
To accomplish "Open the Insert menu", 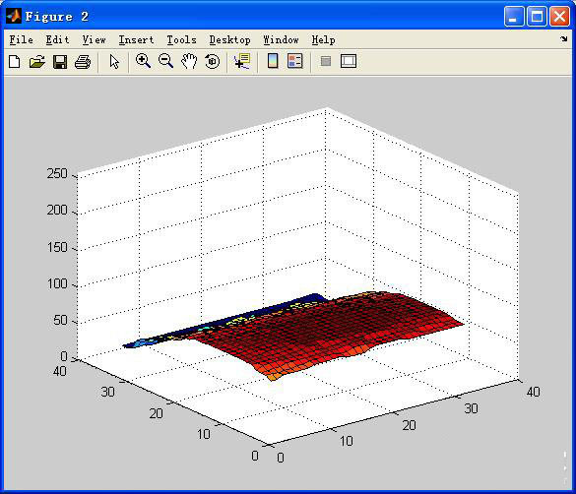I will click(x=136, y=39).
